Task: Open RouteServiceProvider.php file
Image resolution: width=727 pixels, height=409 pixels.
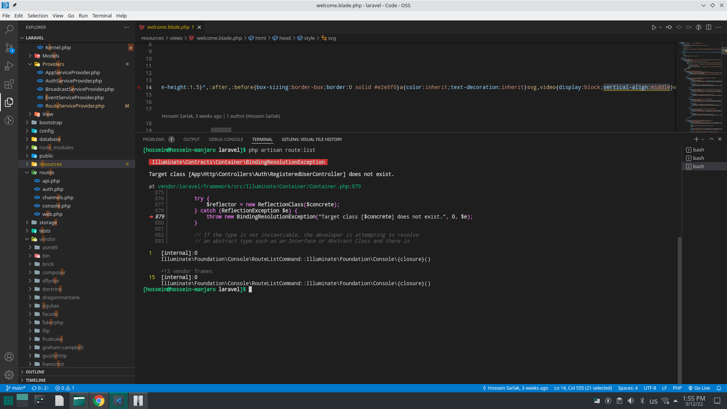Action: point(75,106)
